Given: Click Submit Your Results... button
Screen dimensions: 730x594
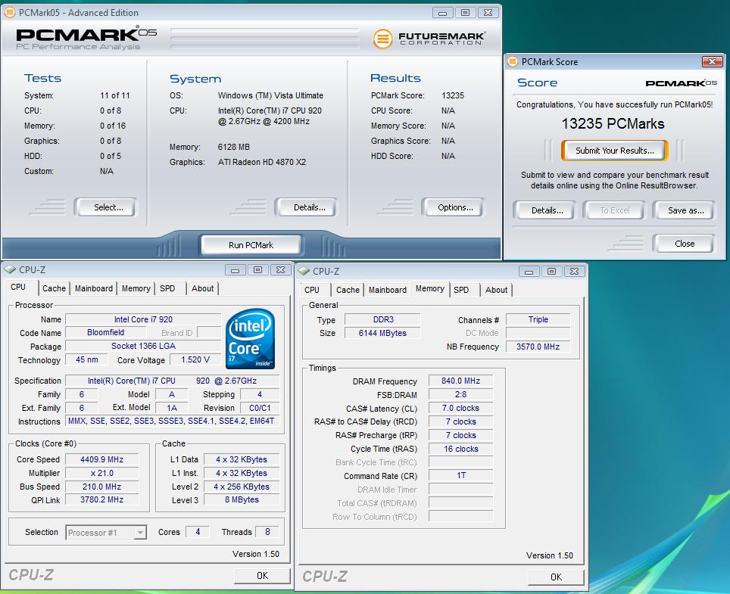Looking at the screenshot, I should tap(615, 151).
